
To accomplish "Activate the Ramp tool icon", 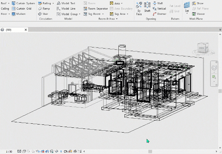I will click(40, 8).
